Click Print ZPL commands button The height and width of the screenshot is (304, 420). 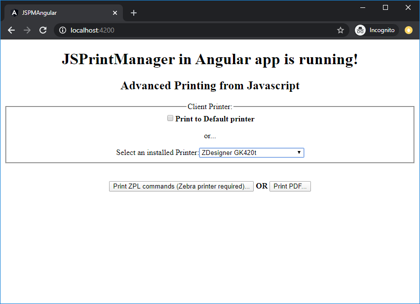click(181, 186)
